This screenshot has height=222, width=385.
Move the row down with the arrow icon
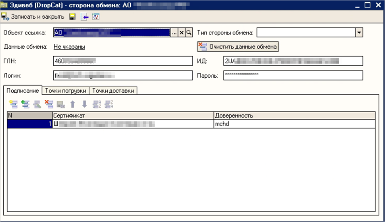tap(84, 104)
